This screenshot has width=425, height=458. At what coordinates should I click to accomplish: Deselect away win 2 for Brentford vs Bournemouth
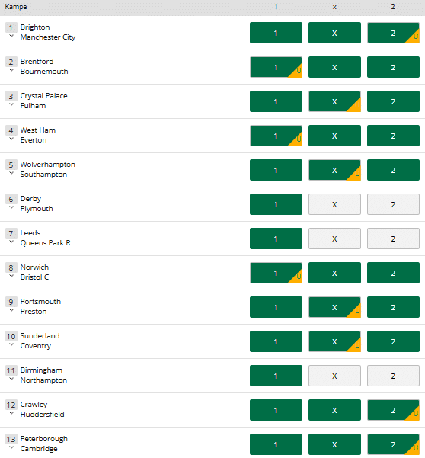click(393, 67)
